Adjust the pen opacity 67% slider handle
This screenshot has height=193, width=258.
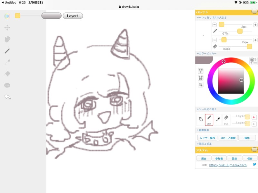[240, 31]
